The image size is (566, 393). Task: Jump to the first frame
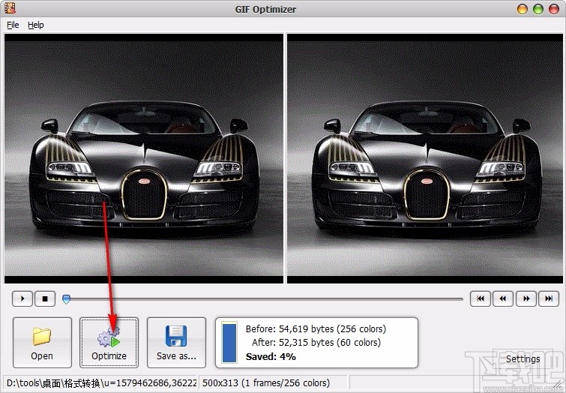point(481,298)
